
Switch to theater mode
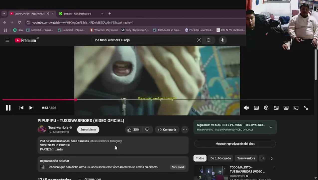click(286, 108)
